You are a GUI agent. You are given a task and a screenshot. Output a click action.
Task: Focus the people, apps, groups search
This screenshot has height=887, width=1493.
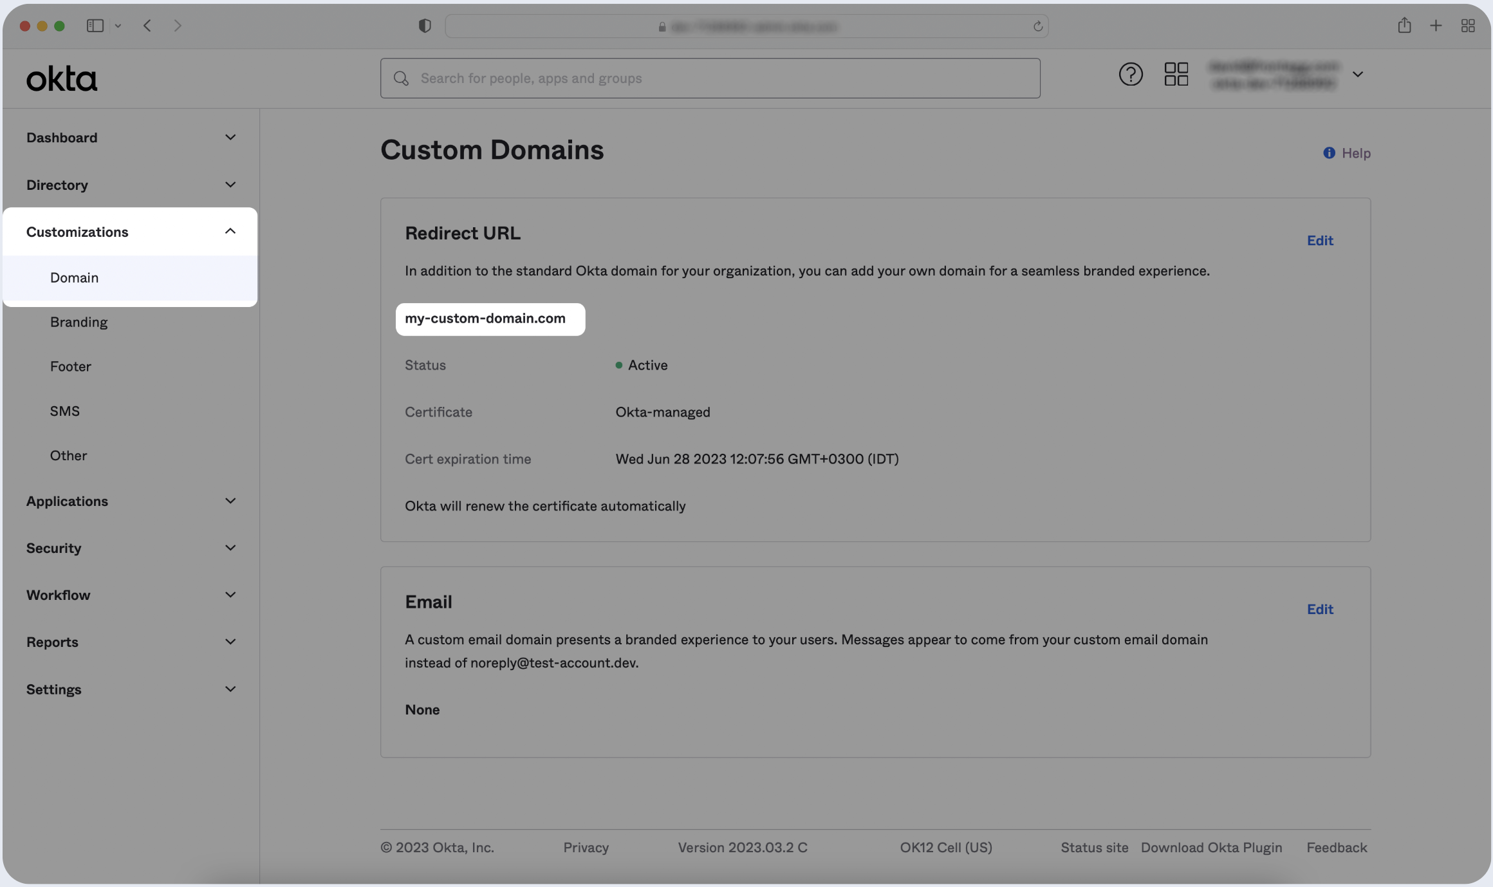click(x=710, y=79)
